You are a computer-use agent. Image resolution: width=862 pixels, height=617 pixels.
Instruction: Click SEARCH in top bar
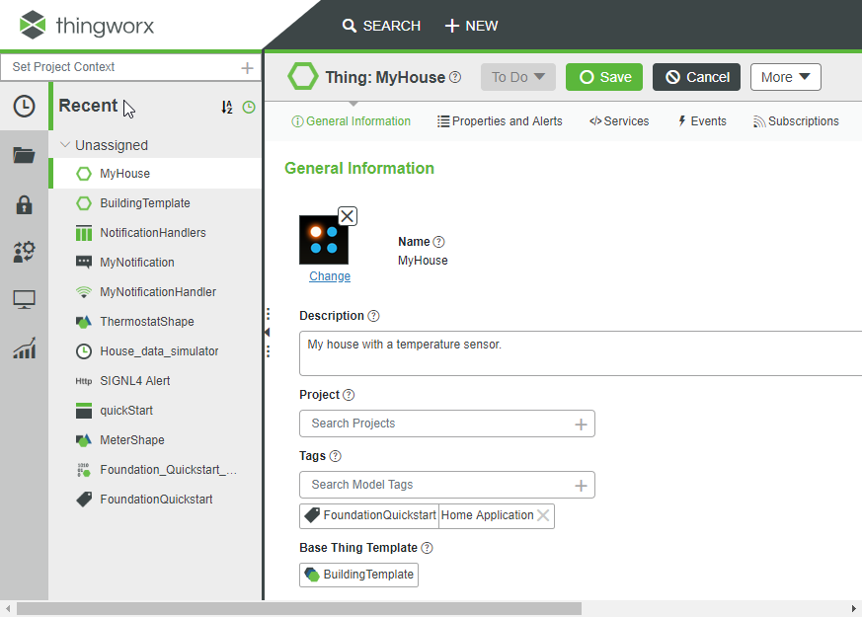click(381, 26)
